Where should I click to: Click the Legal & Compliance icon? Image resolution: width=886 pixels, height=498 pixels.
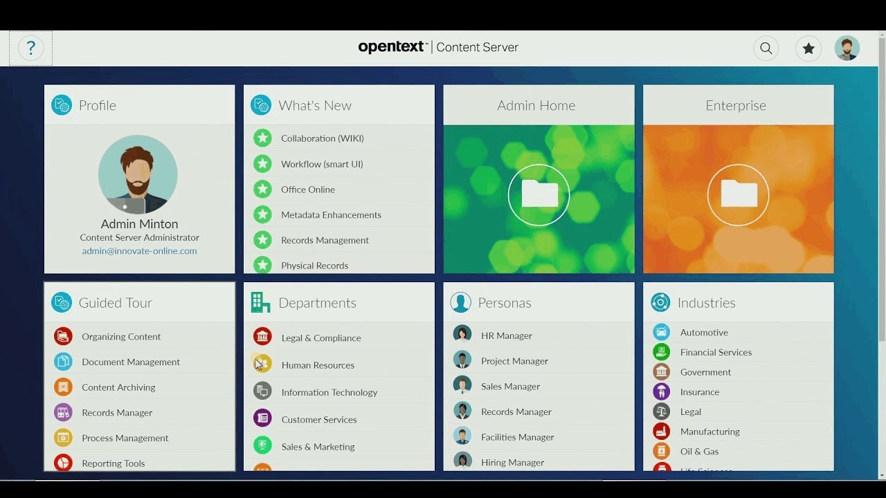262,337
